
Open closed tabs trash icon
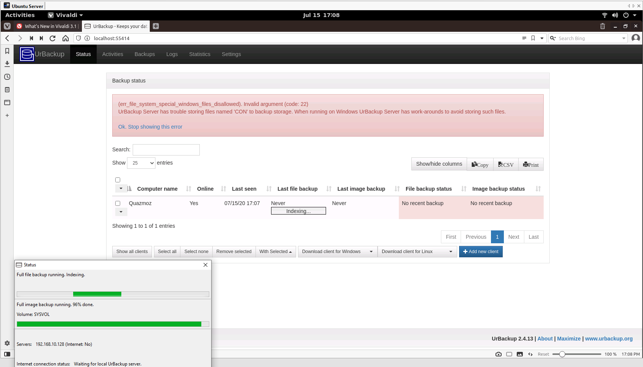pyautogui.click(x=602, y=26)
